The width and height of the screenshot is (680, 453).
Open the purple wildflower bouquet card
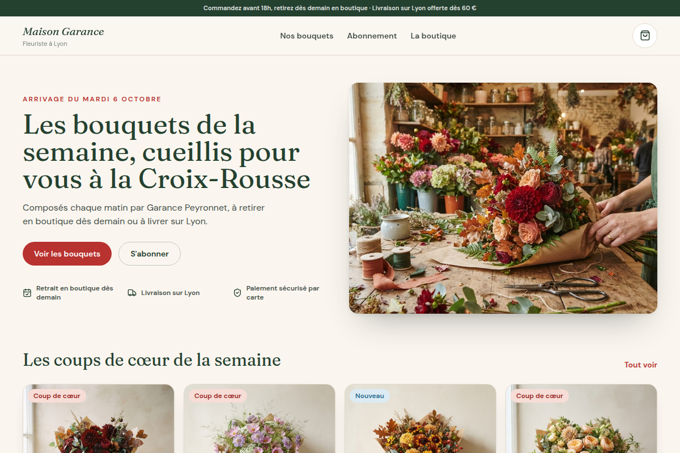pyautogui.click(x=260, y=419)
